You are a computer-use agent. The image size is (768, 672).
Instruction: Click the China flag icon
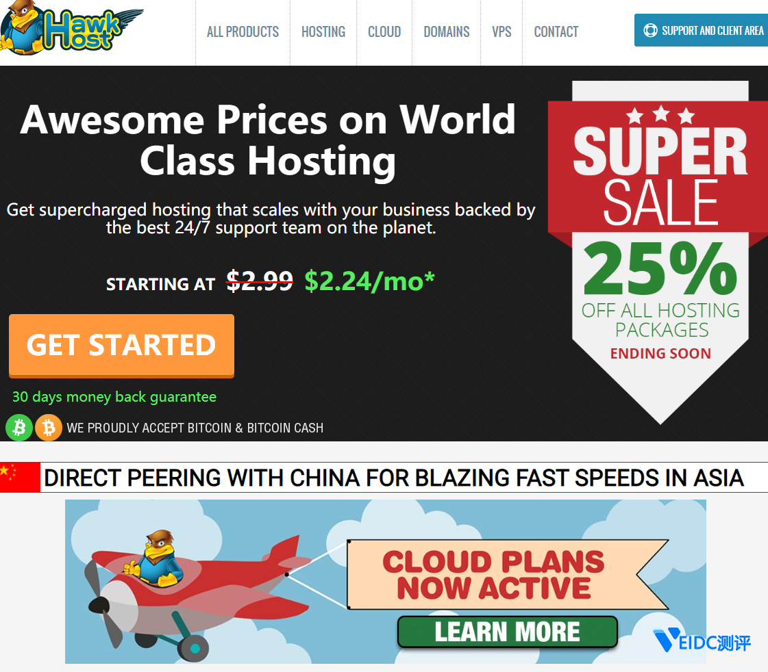pos(20,478)
